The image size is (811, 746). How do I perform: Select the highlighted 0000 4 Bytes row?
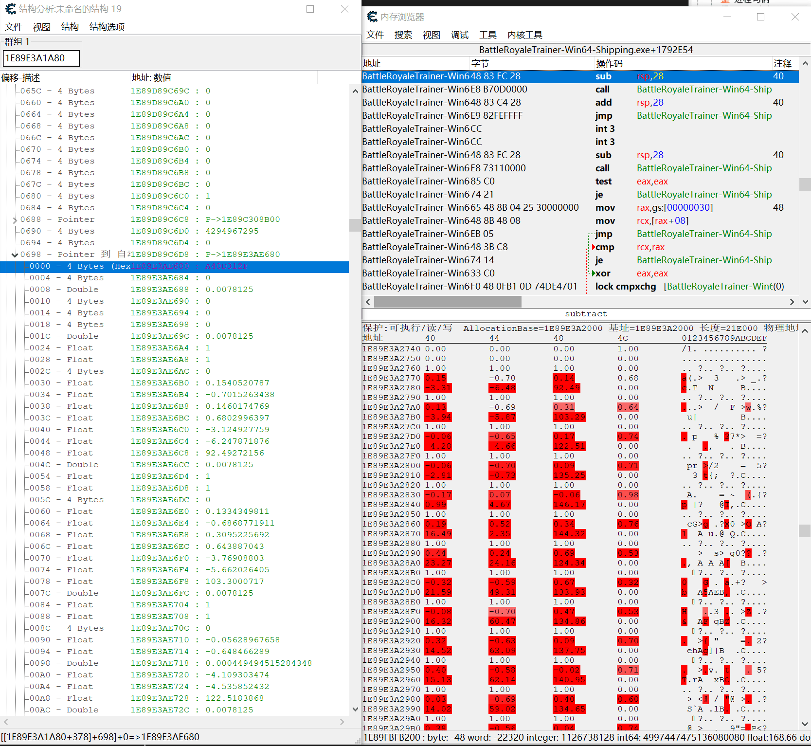pos(174,266)
